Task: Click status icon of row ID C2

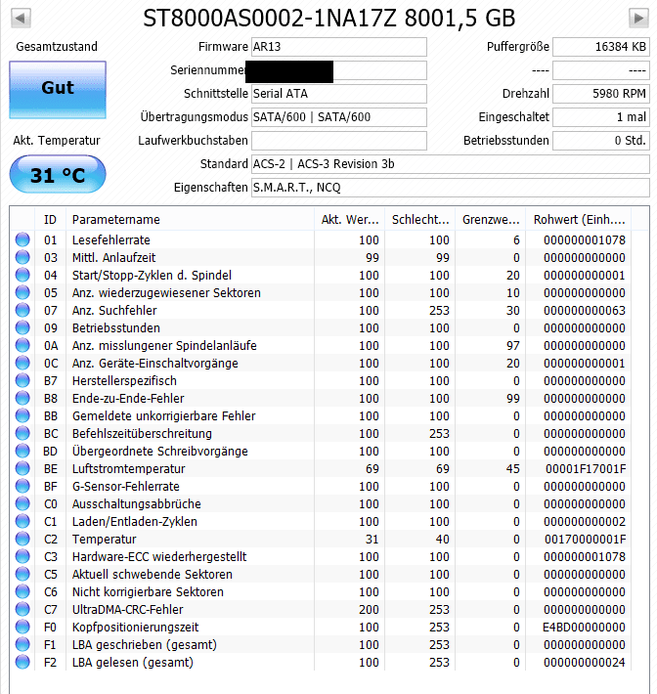Action: (x=22, y=540)
